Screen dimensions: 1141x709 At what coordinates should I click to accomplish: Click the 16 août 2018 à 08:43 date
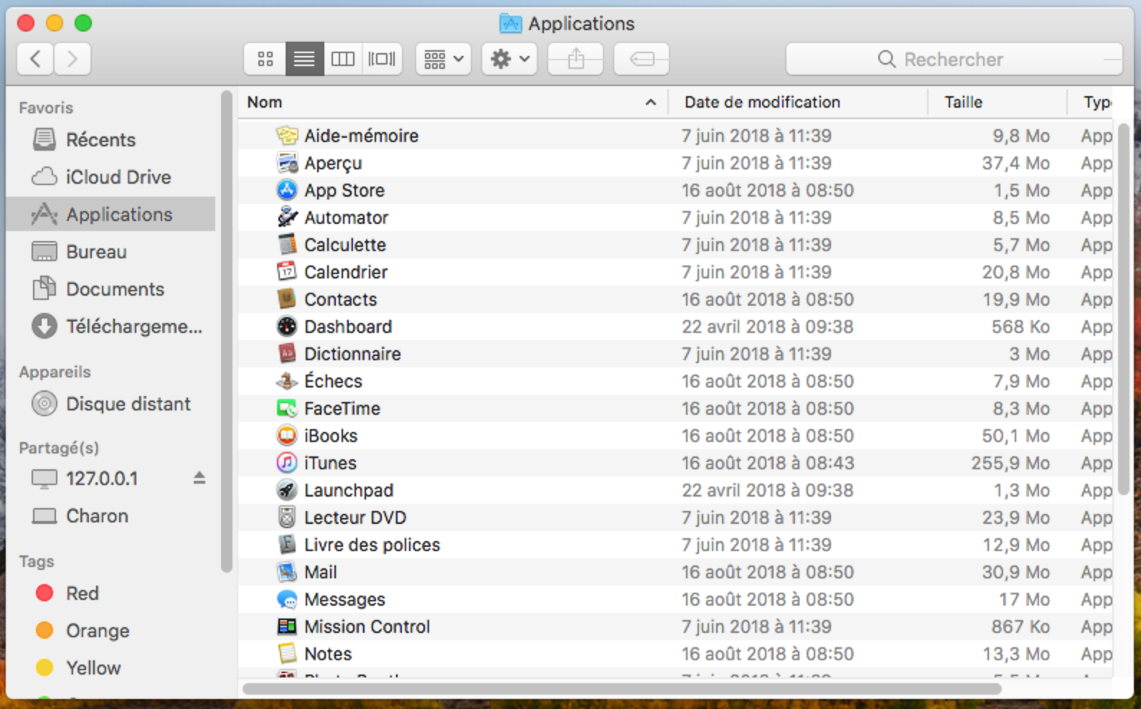pos(768,463)
